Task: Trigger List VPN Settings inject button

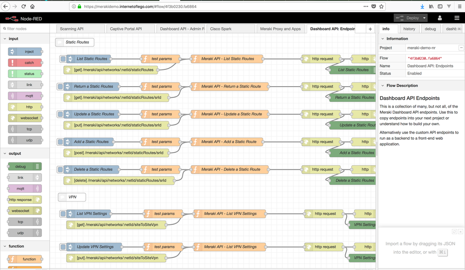Action: 63,213
